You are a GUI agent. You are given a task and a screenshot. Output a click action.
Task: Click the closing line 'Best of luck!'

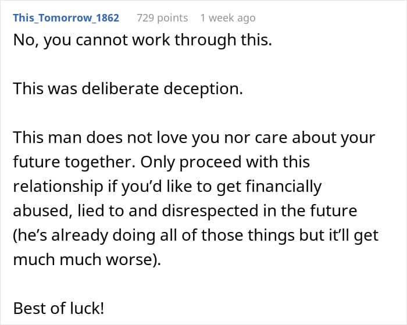(59, 308)
